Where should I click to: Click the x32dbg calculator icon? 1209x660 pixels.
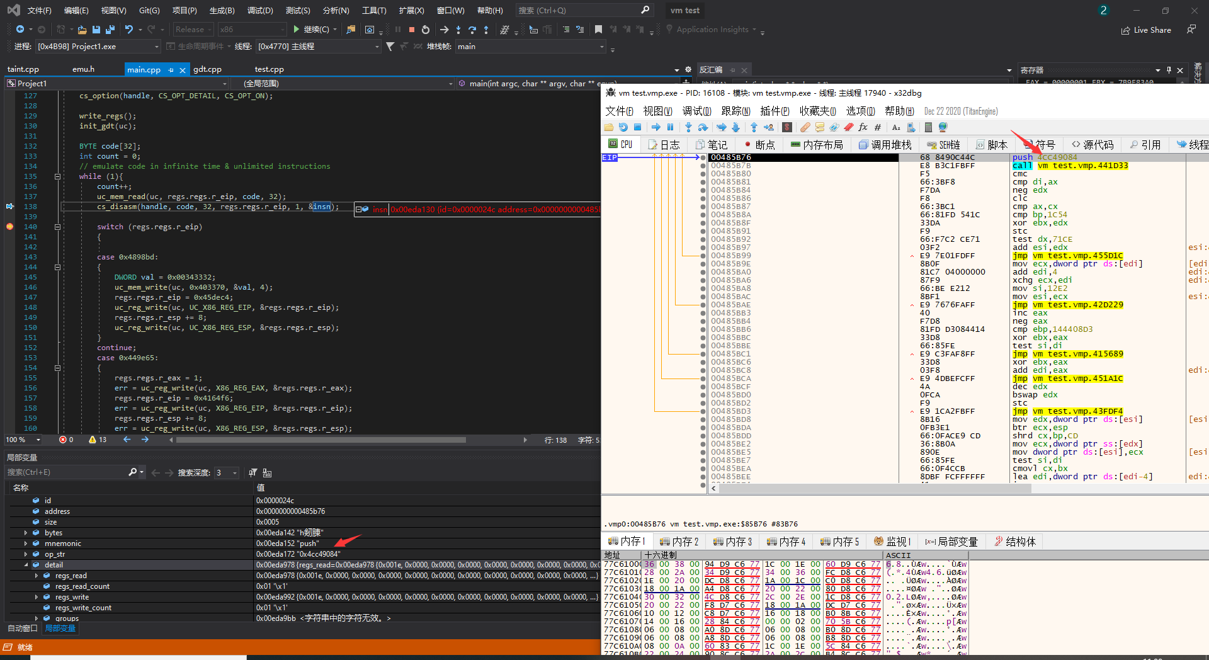[x=928, y=127]
